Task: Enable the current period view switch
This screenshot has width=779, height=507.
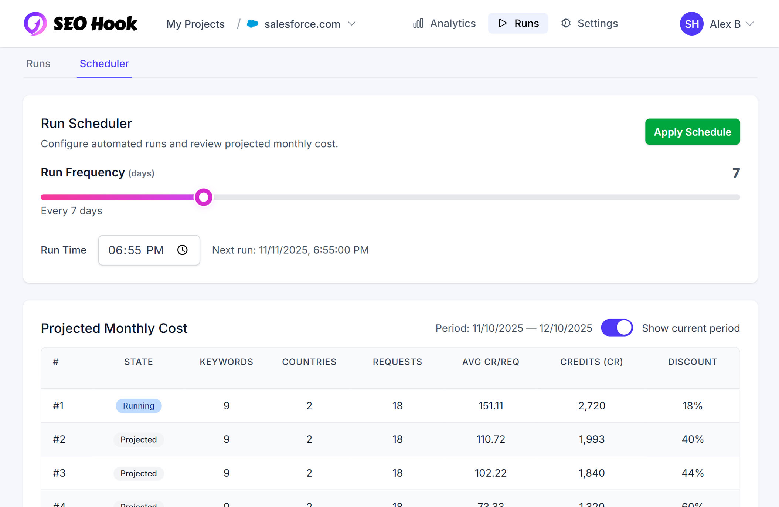Action: click(x=617, y=328)
